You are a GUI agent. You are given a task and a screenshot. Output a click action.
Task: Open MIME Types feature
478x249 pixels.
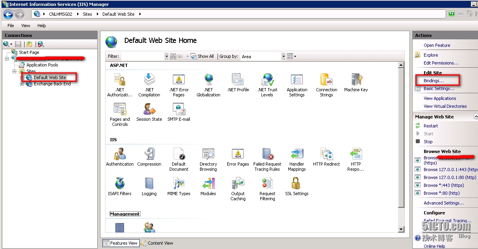pos(179,186)
